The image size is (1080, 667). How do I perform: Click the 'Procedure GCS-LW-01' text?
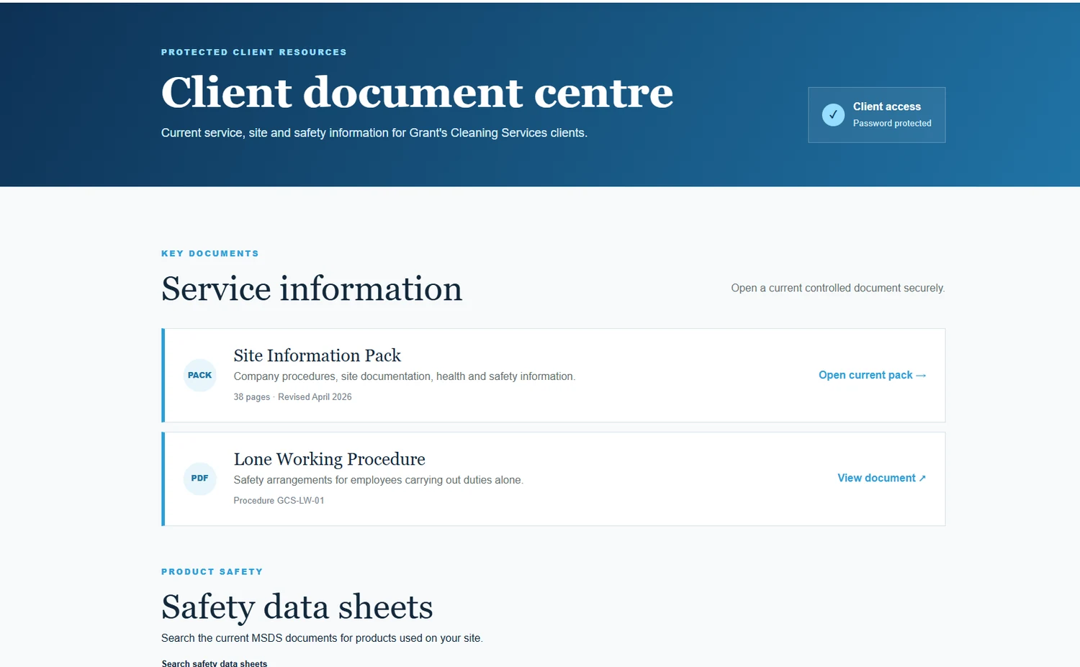[279, 501]
